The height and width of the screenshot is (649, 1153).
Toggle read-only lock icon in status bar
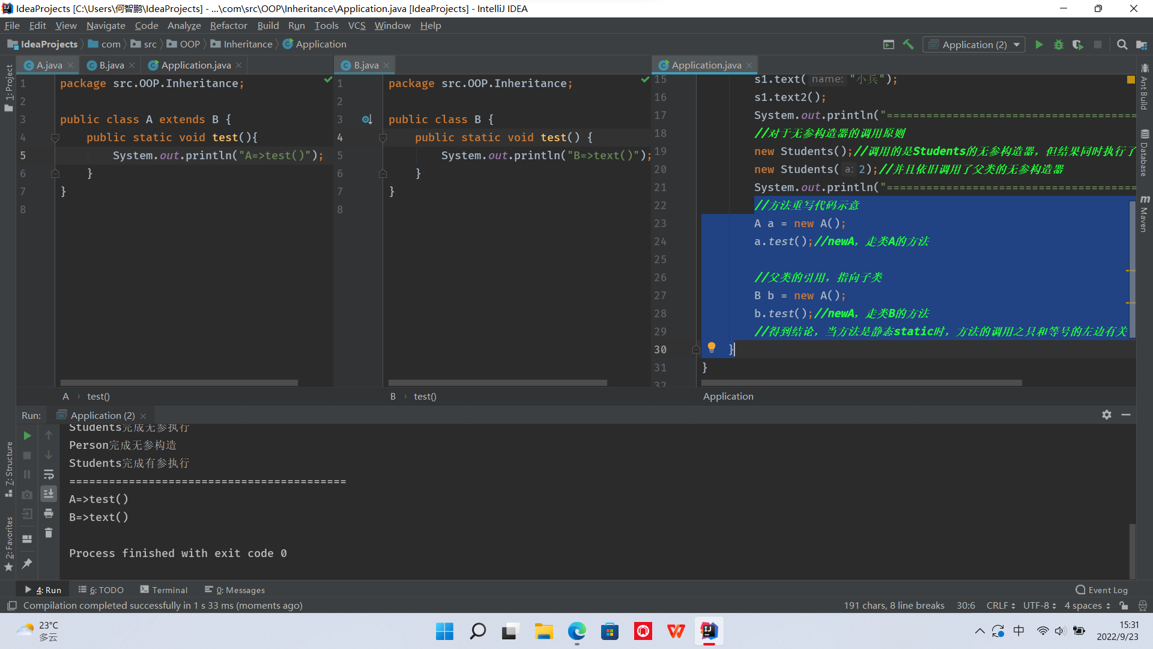tap(1124, 606)
